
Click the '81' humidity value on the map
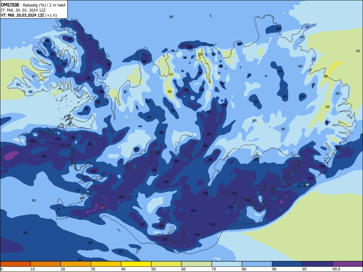tap(19, 85)
